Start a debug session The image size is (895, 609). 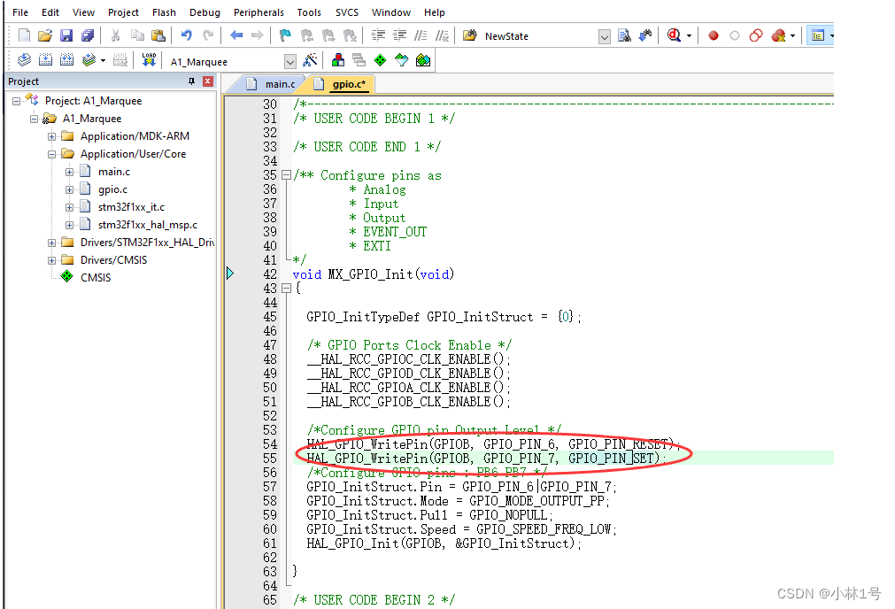pos(673,35)
